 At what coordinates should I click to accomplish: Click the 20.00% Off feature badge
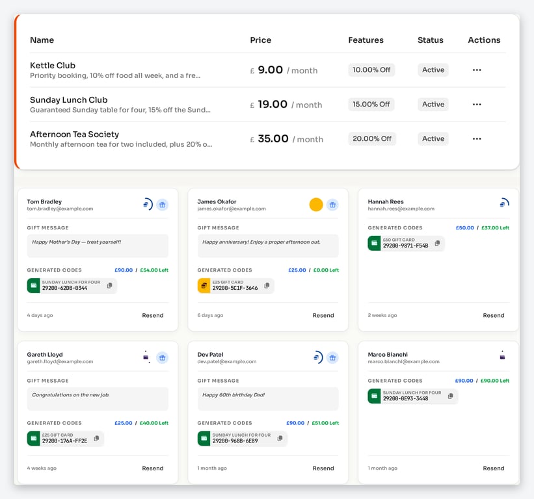tap(372, 139)
